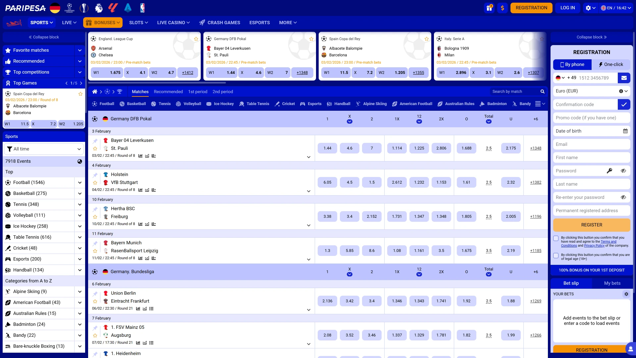Switch to the Recommended tab
636x358 pixels.
coord(168,91)
